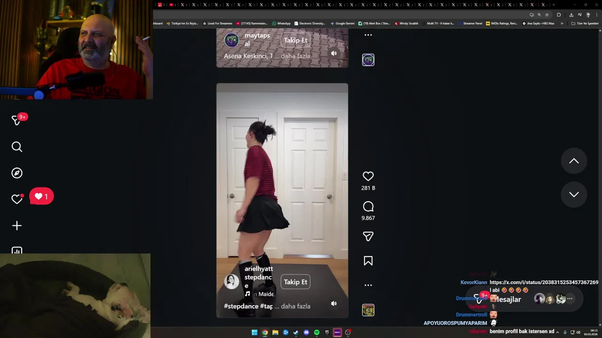This screenshot has height=338, width=602.
Task: Open Chrome from the taskbar
Action: point(265,332)
